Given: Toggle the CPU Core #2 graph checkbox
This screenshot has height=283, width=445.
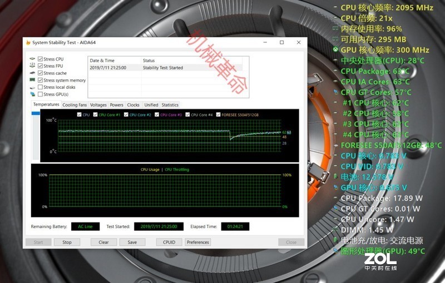Looking at the screenshot, I should coord(126,115).
